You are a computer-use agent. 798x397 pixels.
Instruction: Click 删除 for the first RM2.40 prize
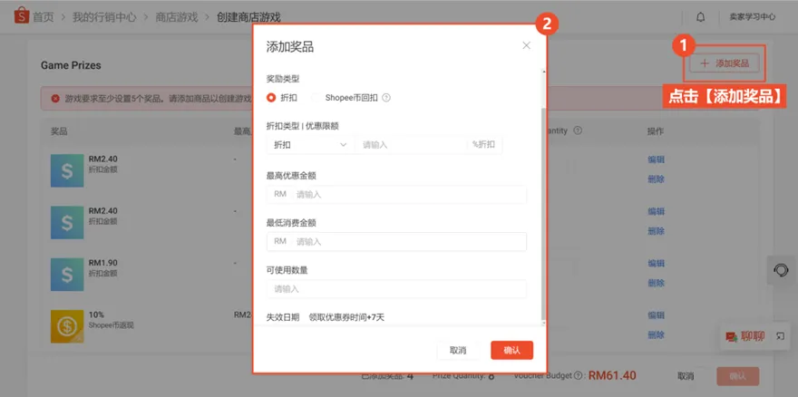(656, 179)
